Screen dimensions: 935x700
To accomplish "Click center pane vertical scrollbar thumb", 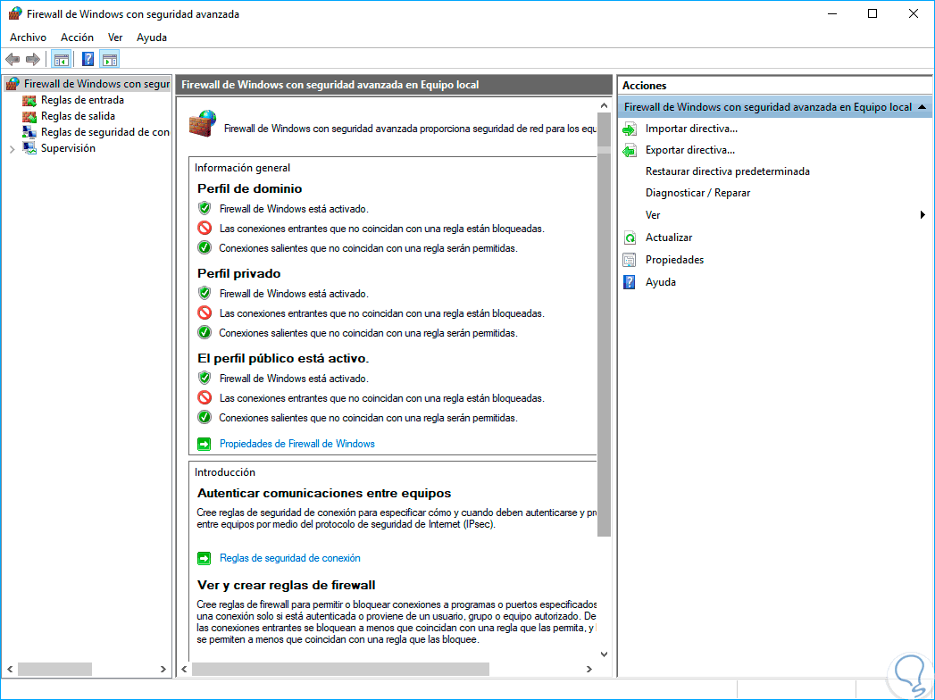I will coord(604,325).
